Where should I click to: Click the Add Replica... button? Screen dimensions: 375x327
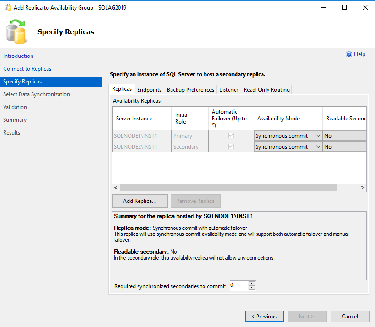(x=139, y=201)
